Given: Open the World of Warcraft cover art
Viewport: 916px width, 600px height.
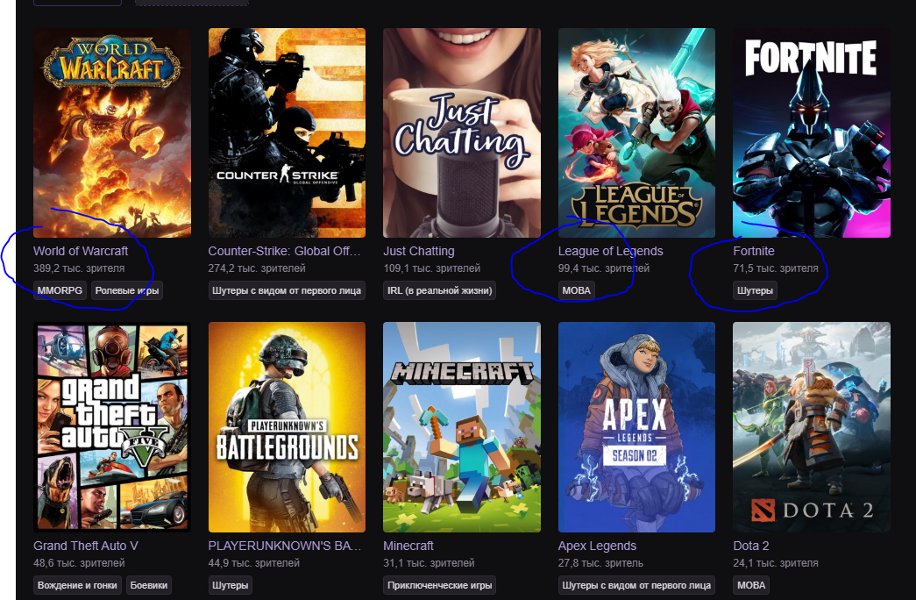Looking at the screenshot, I should (x=112, y=132).
